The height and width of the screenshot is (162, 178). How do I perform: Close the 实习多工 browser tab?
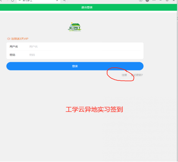pos(57,1)
